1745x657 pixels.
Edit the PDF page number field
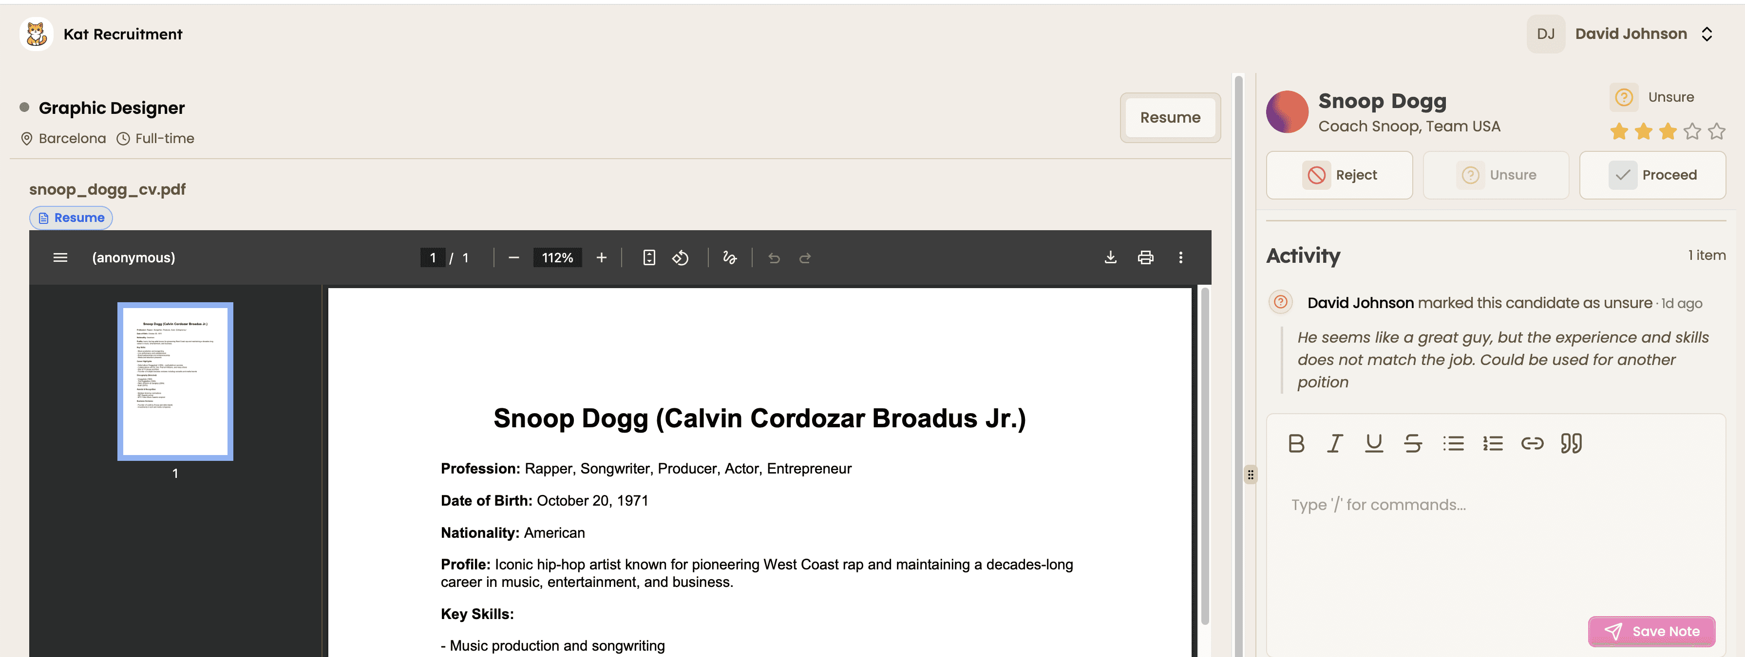click(x=433, y=258)
